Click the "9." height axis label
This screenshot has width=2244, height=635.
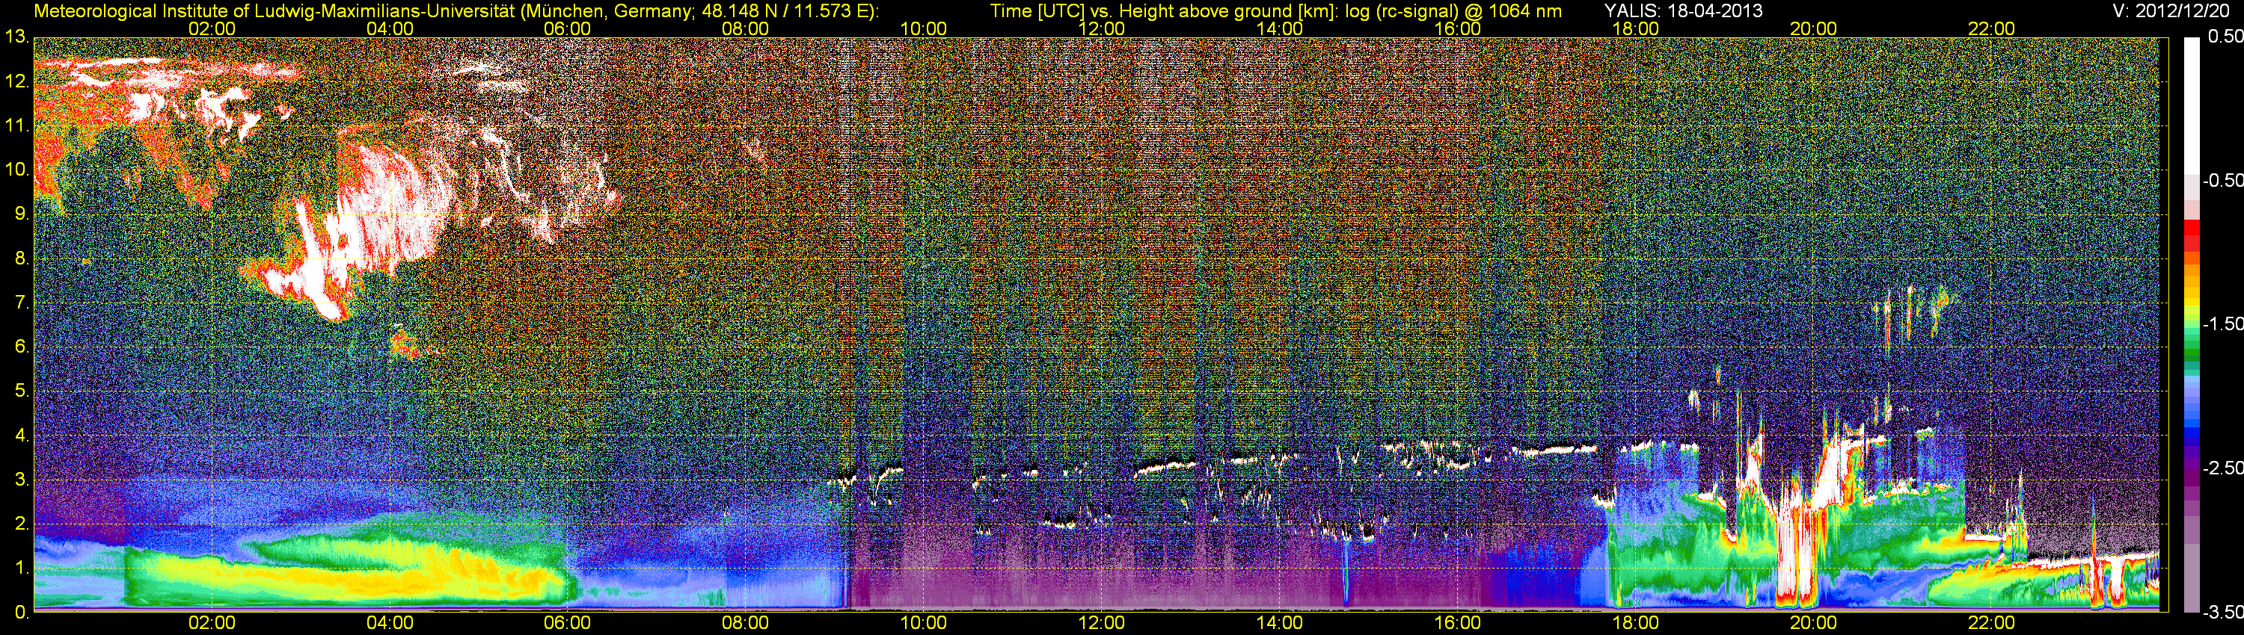(x=21, y=214)
